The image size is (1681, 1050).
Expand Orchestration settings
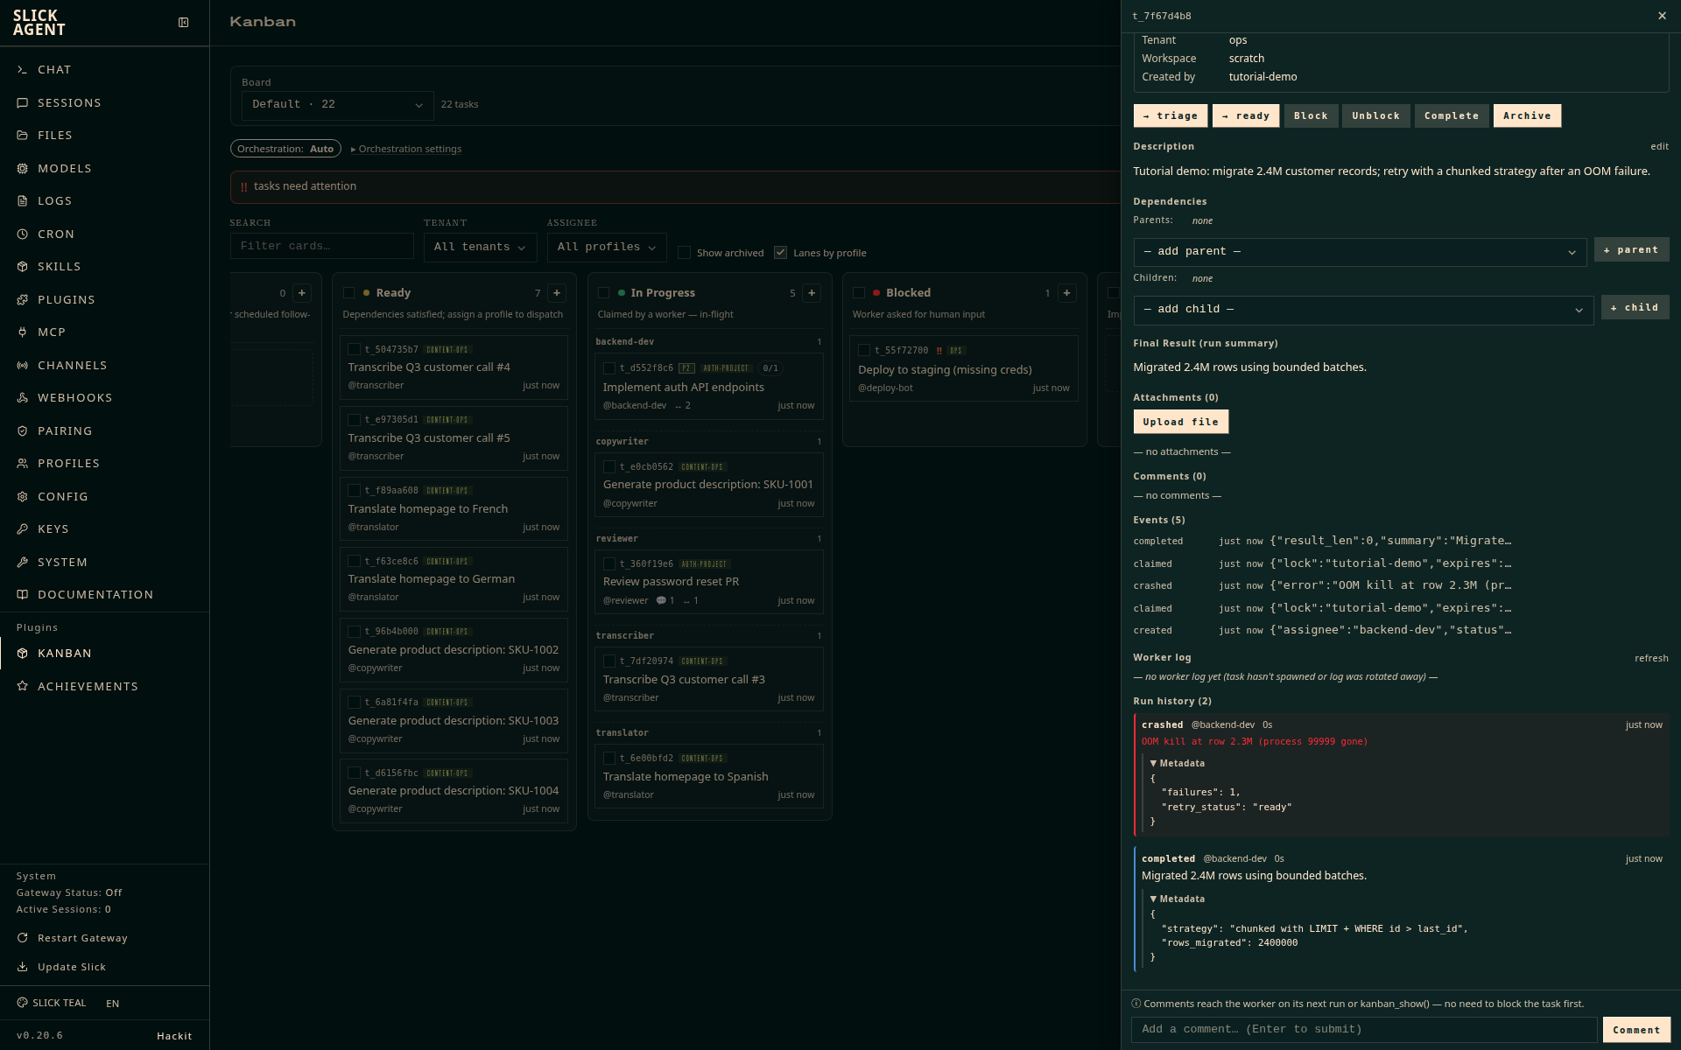tap(406, 149)
